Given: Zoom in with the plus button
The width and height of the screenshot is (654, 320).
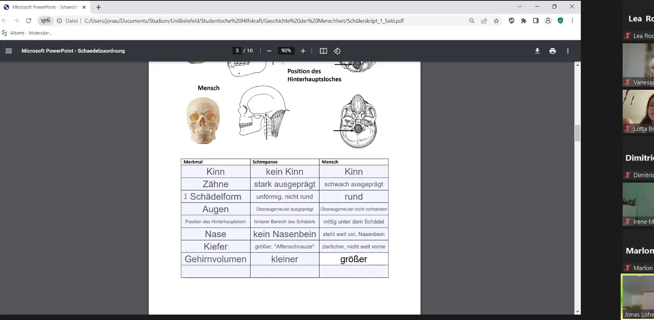Looking at the screenshot, I should pyautogui.click(x=303, y=51).
